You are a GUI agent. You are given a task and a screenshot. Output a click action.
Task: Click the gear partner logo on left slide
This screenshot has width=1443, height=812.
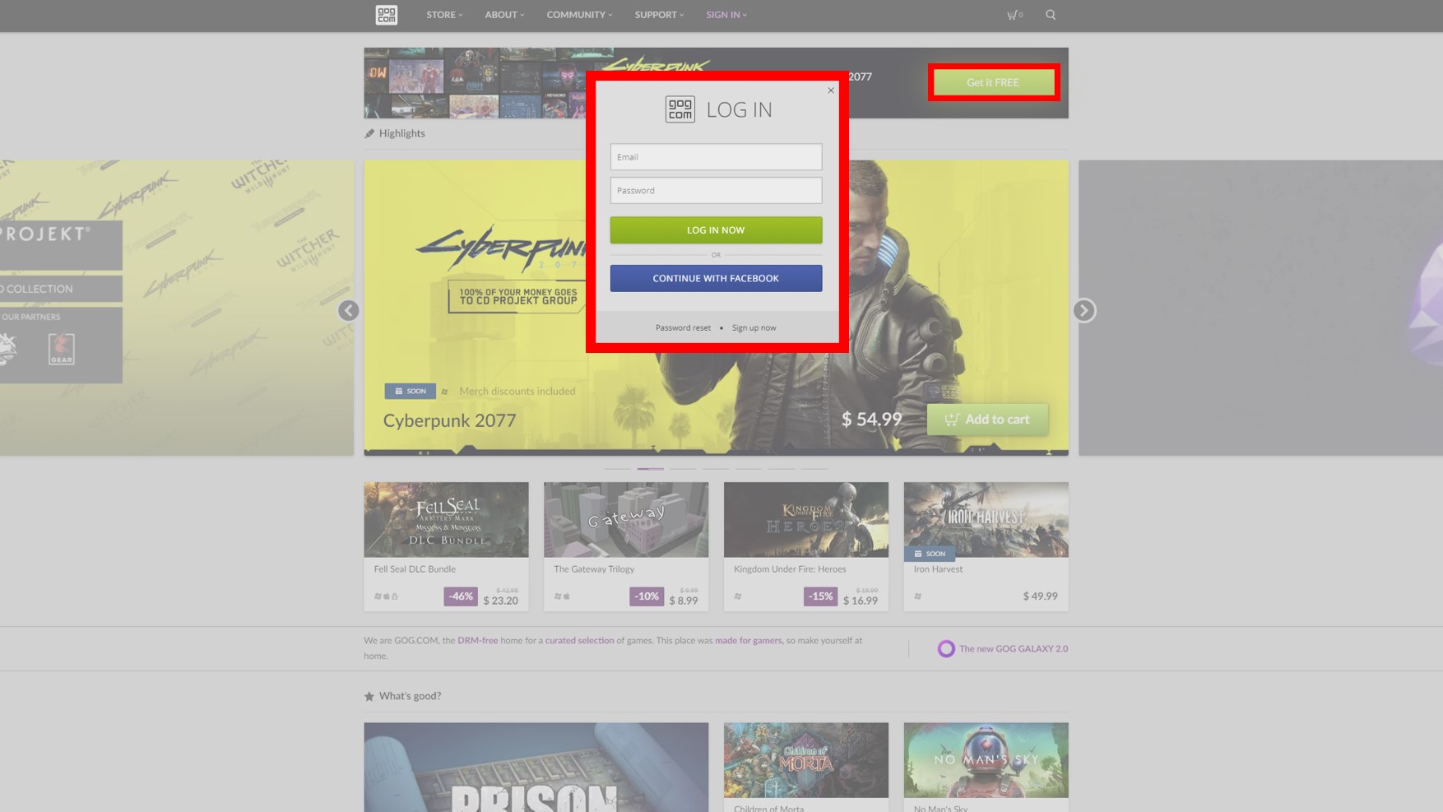62,349
